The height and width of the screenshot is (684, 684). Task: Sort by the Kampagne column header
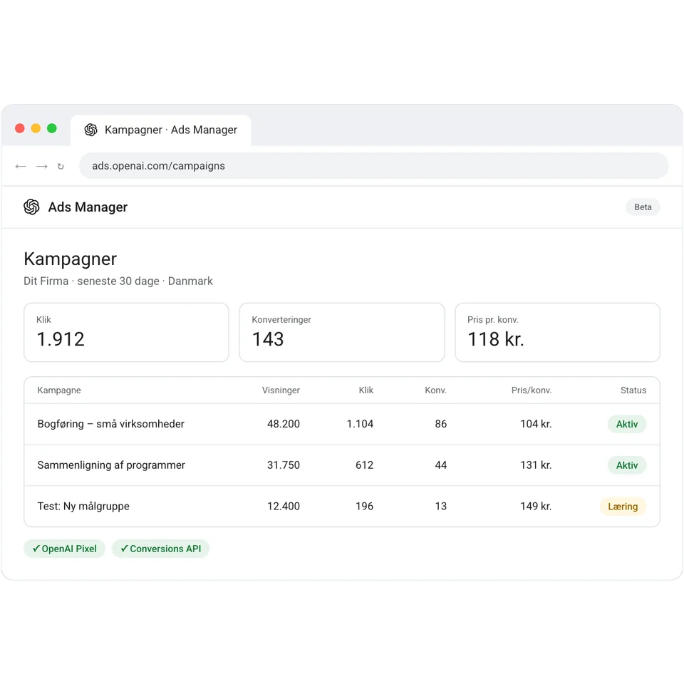point(59,390)
